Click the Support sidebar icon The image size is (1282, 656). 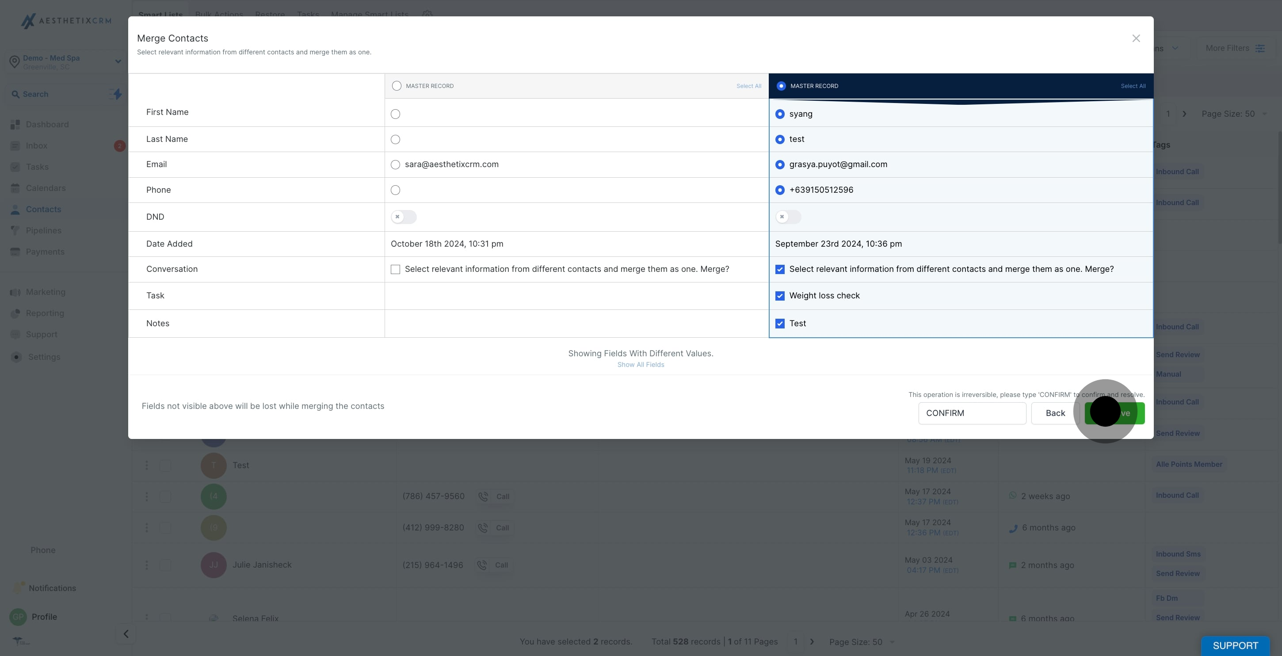(x=15, y=335)
